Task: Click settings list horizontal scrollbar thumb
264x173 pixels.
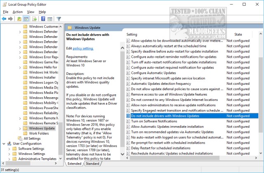Action: pyautogui.click(x=174, y=158)
